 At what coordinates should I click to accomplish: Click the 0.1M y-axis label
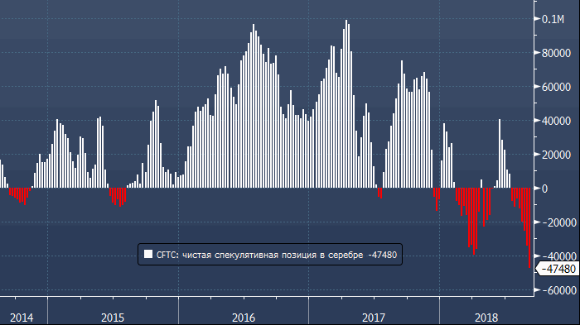pyautogui.click(x=553, y=19)
